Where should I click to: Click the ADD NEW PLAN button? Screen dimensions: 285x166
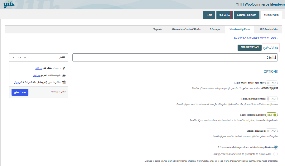[249, 47]
